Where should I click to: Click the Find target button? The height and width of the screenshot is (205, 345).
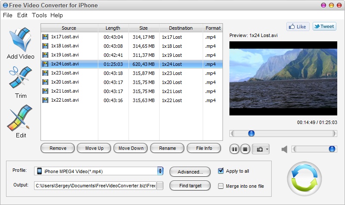[190, 186]
